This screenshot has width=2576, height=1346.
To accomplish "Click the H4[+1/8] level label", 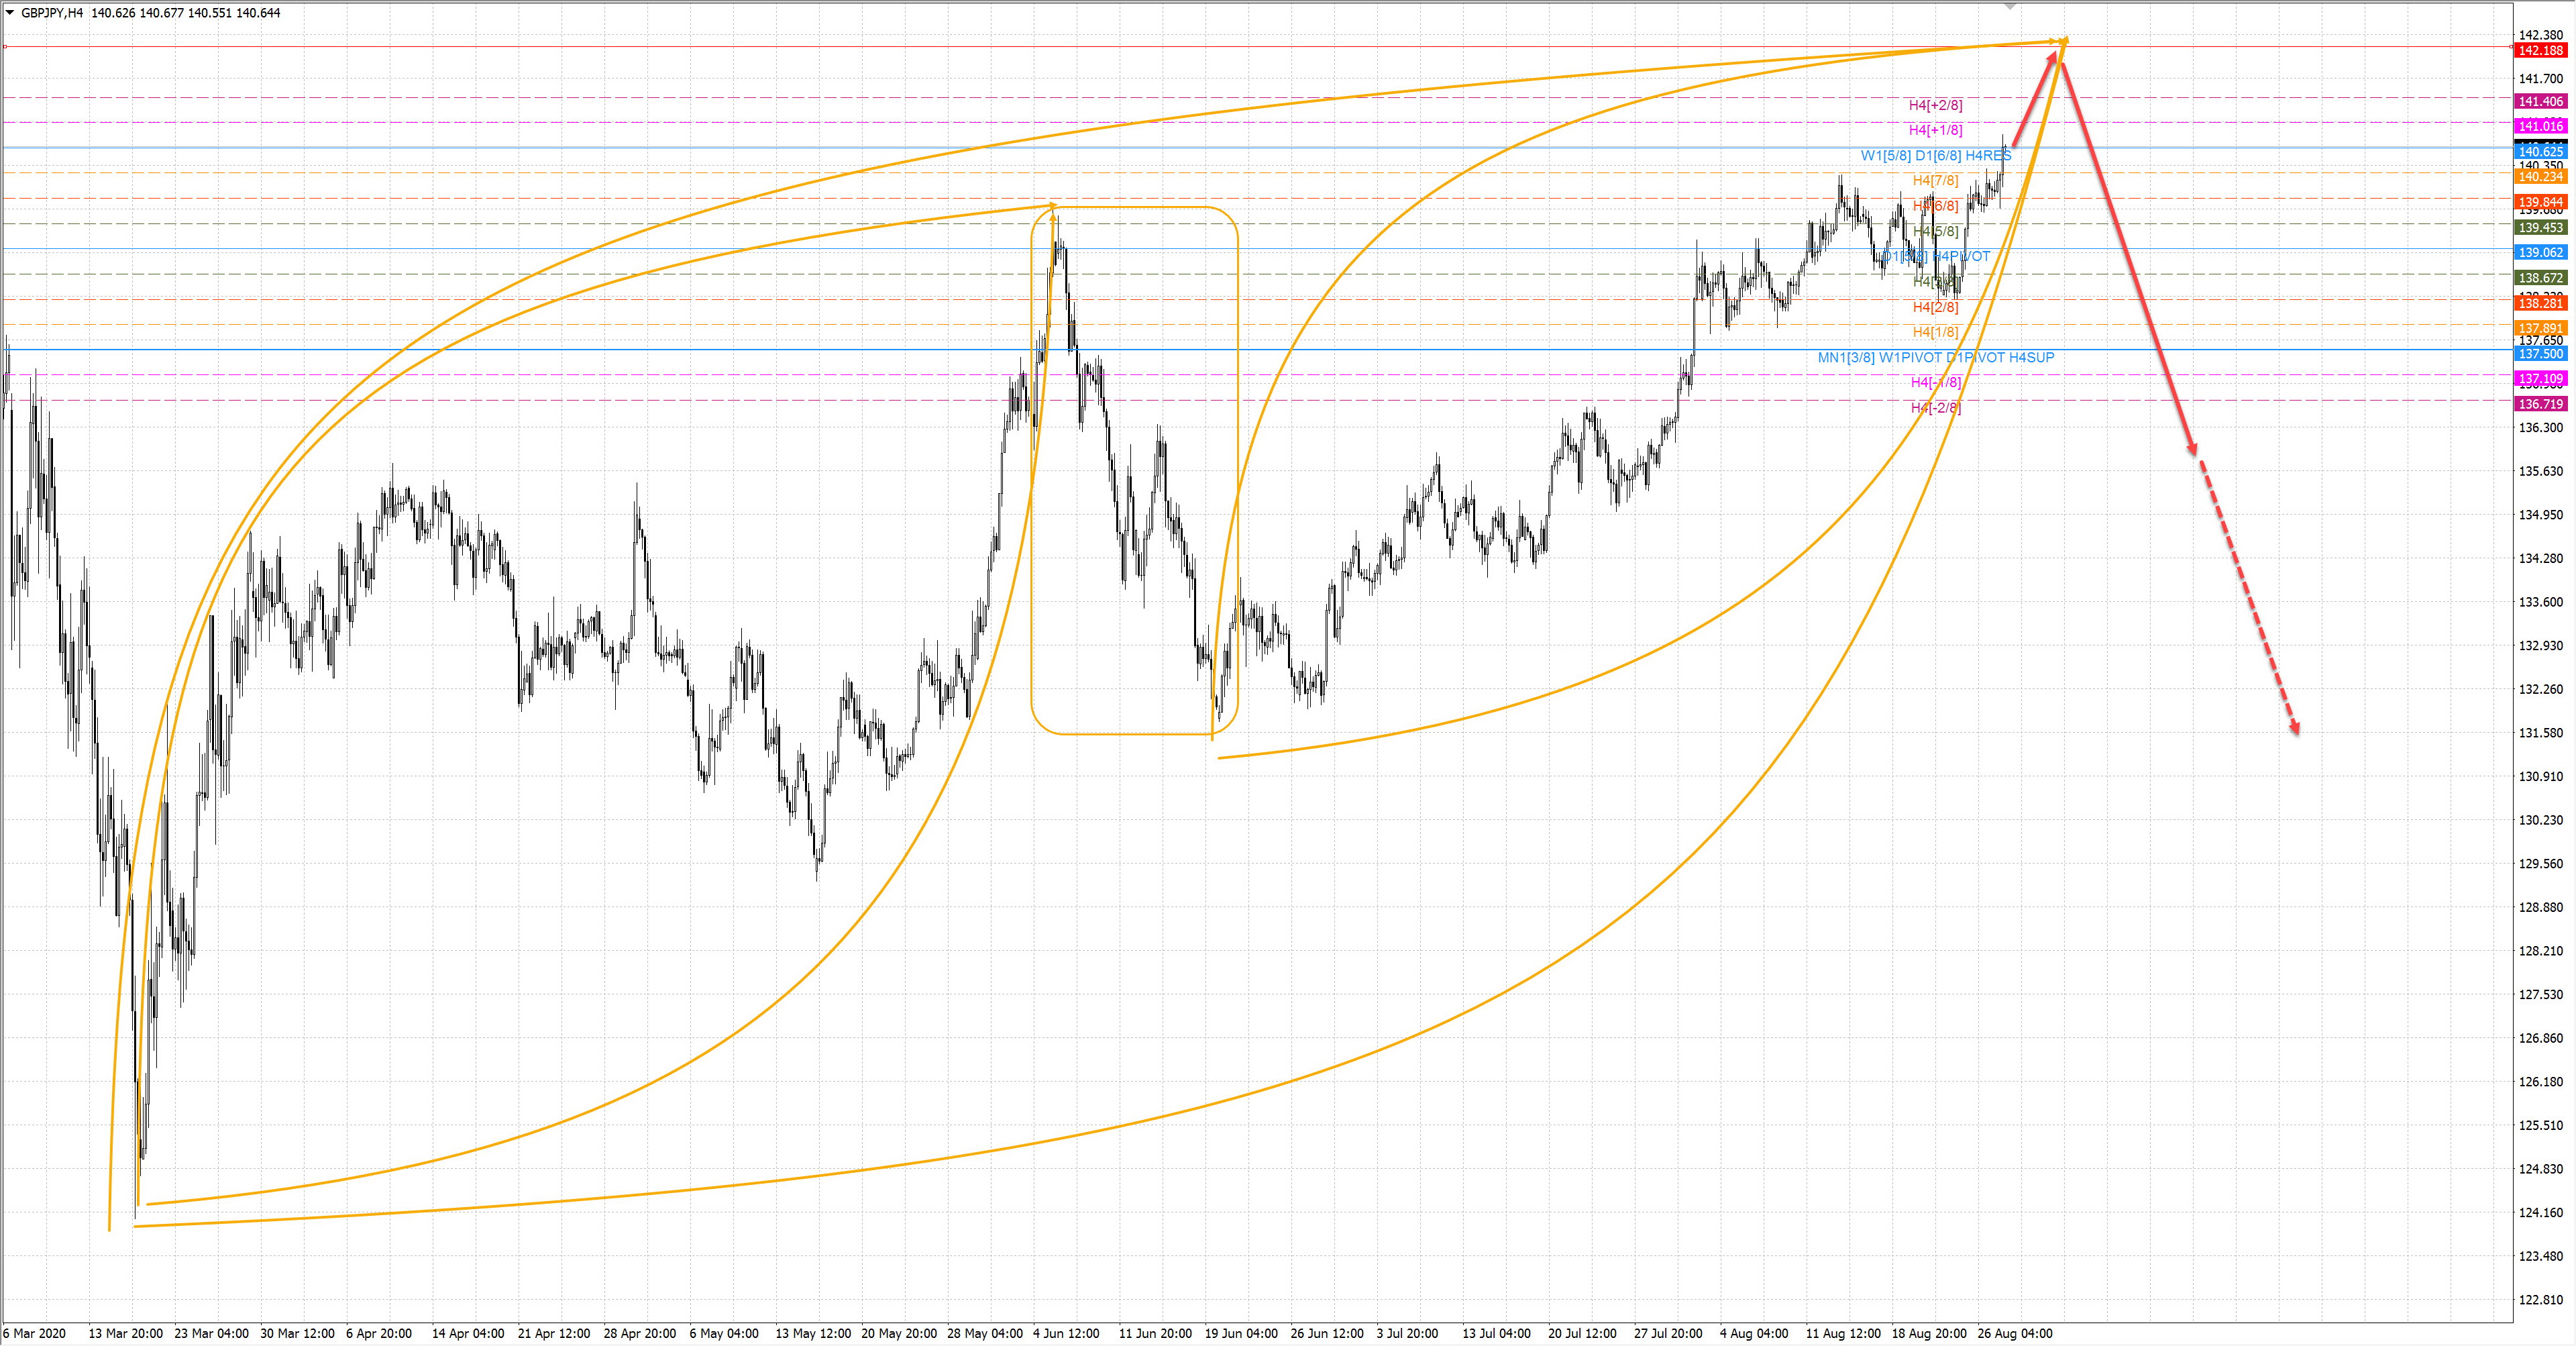I will coord(1935,130).
